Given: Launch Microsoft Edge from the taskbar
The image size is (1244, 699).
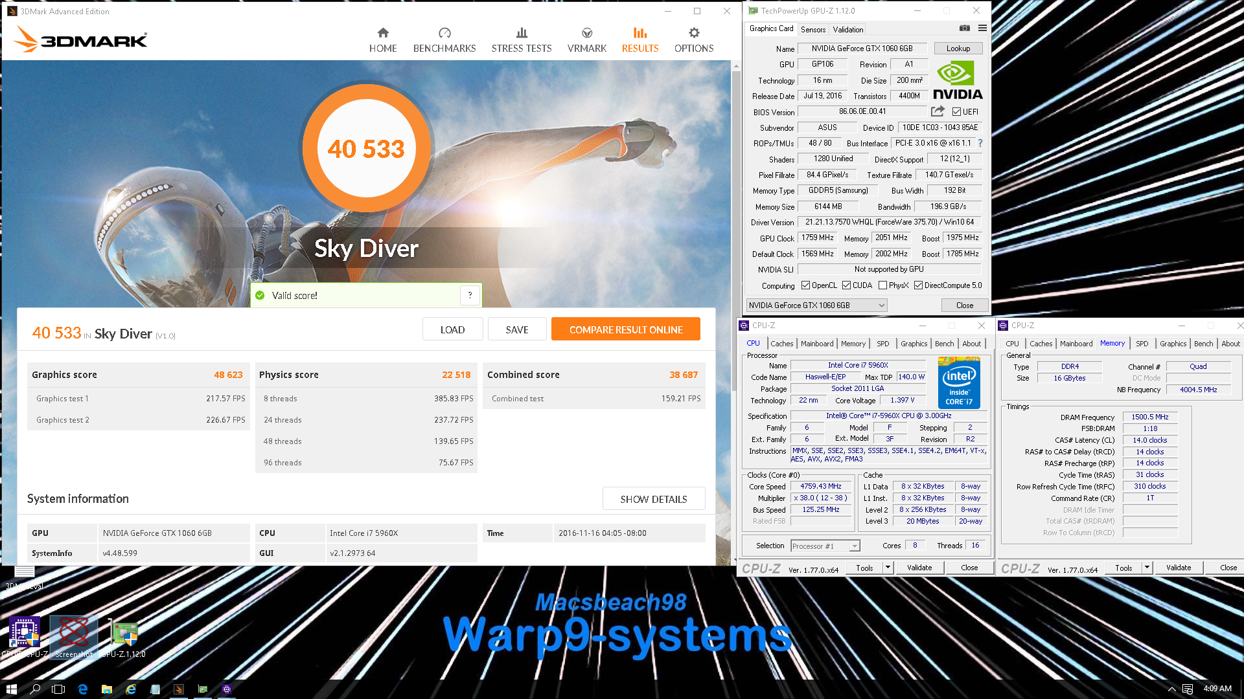Looking at the screenshot, I should point(82,689).
